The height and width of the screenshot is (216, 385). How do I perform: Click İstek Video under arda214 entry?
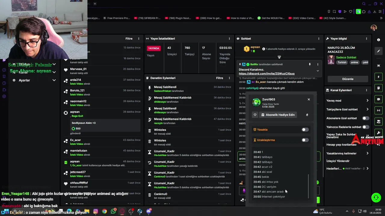coord(76,84)
